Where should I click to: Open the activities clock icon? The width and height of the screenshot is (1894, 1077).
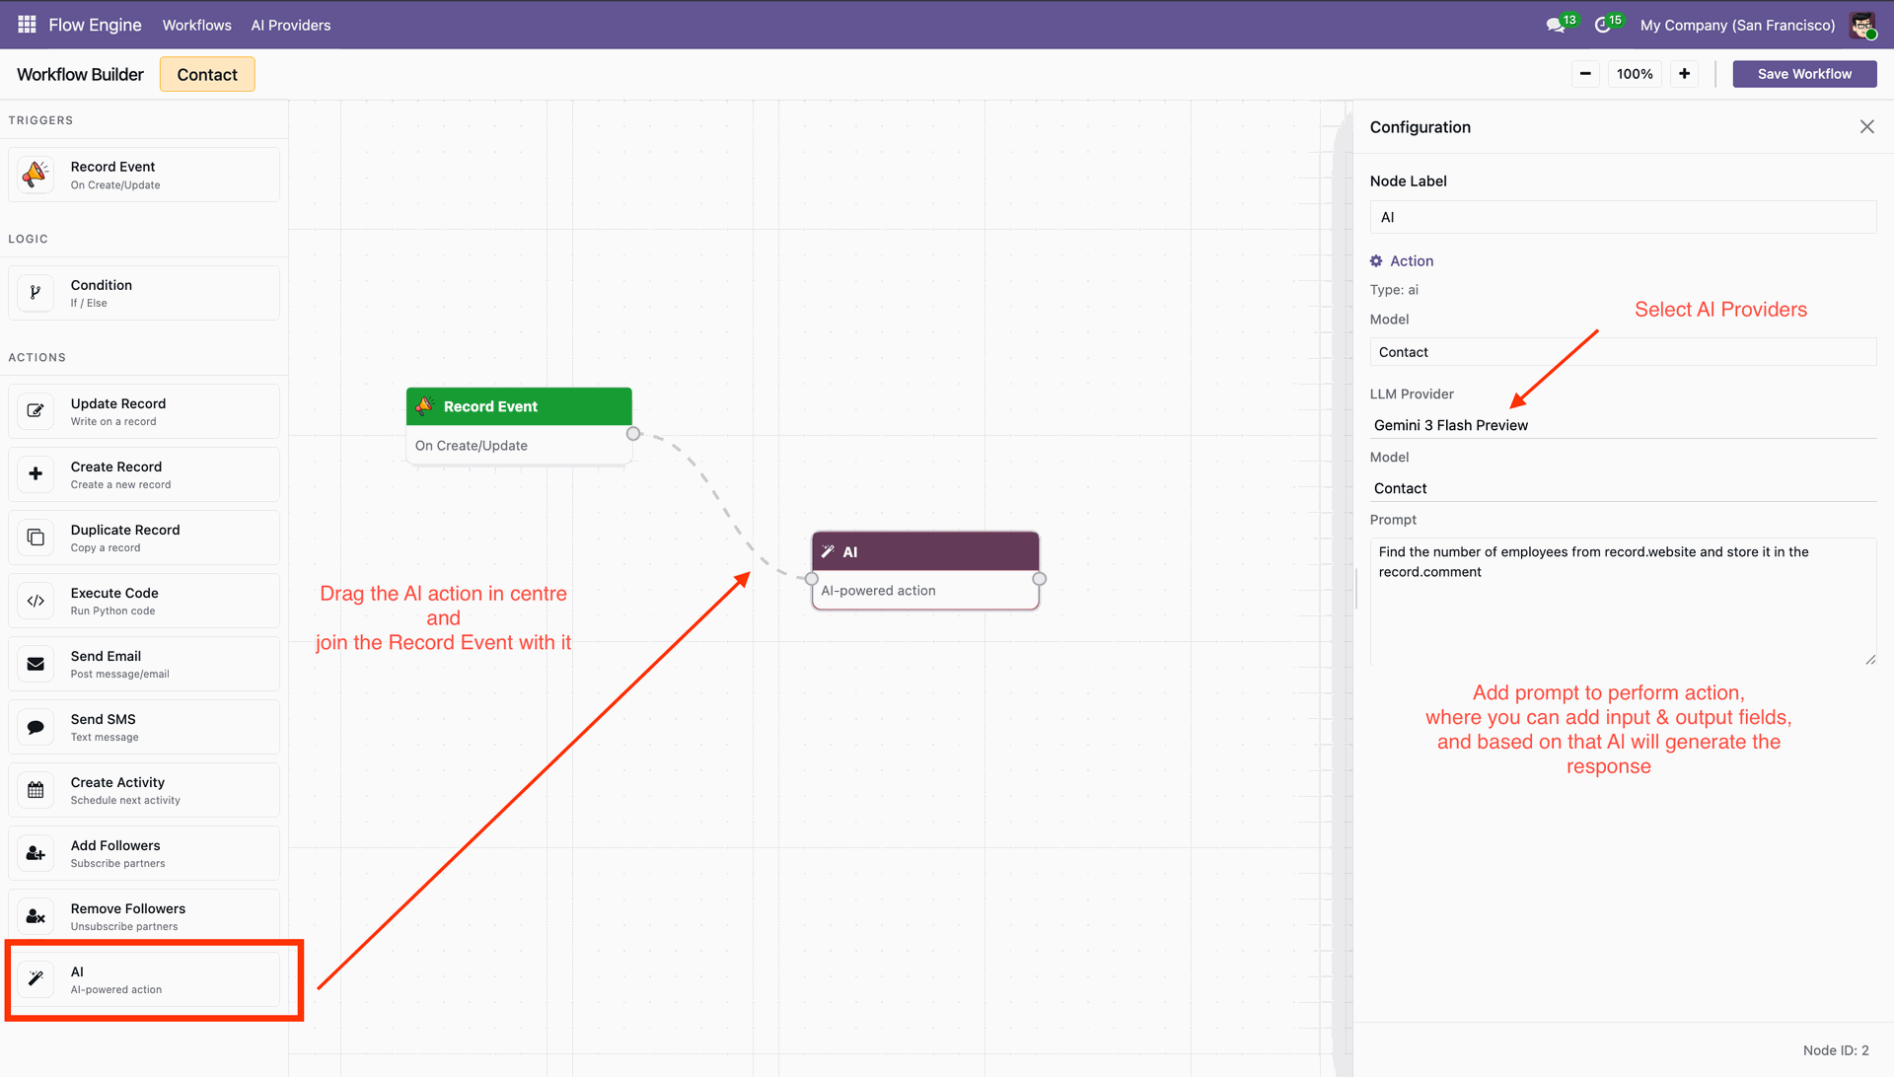pyautogui.click(x=1603, y=25)
